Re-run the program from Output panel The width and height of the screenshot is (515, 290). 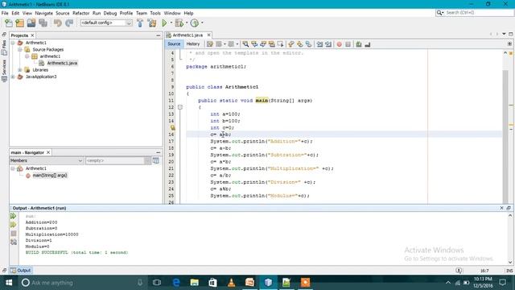click(13, 216)
